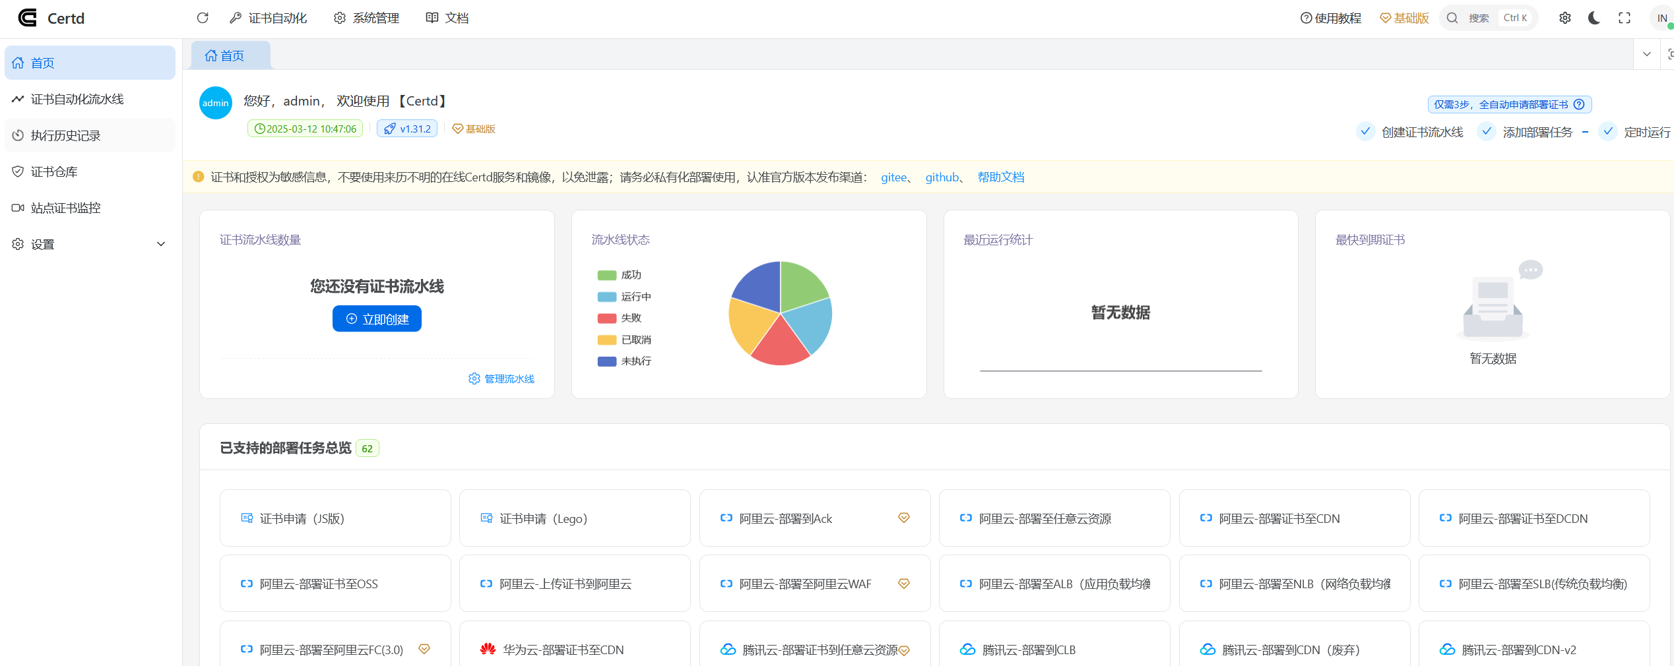Toggle the 成功 green legend swatch
Screen dimensions: 1674x666
pos(607,275)
